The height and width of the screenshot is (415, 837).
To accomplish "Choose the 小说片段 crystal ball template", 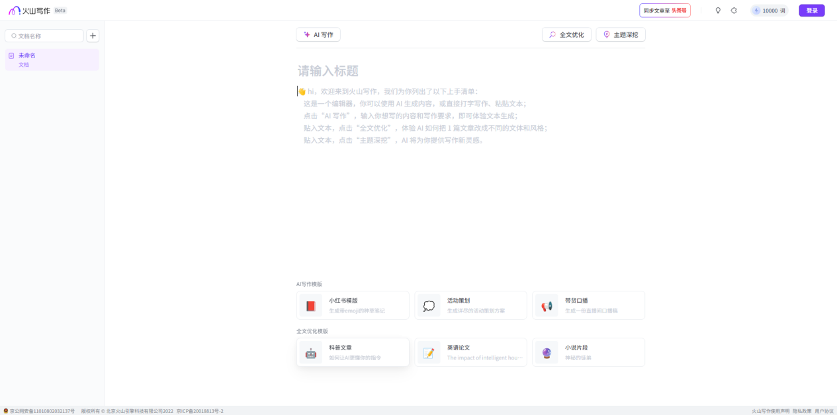I will click(547, 353).
